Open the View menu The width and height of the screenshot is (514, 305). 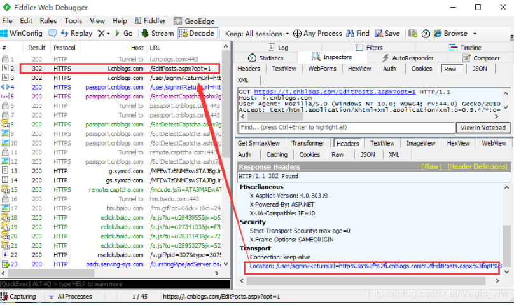pyautogui.click(x=97, y=20)
